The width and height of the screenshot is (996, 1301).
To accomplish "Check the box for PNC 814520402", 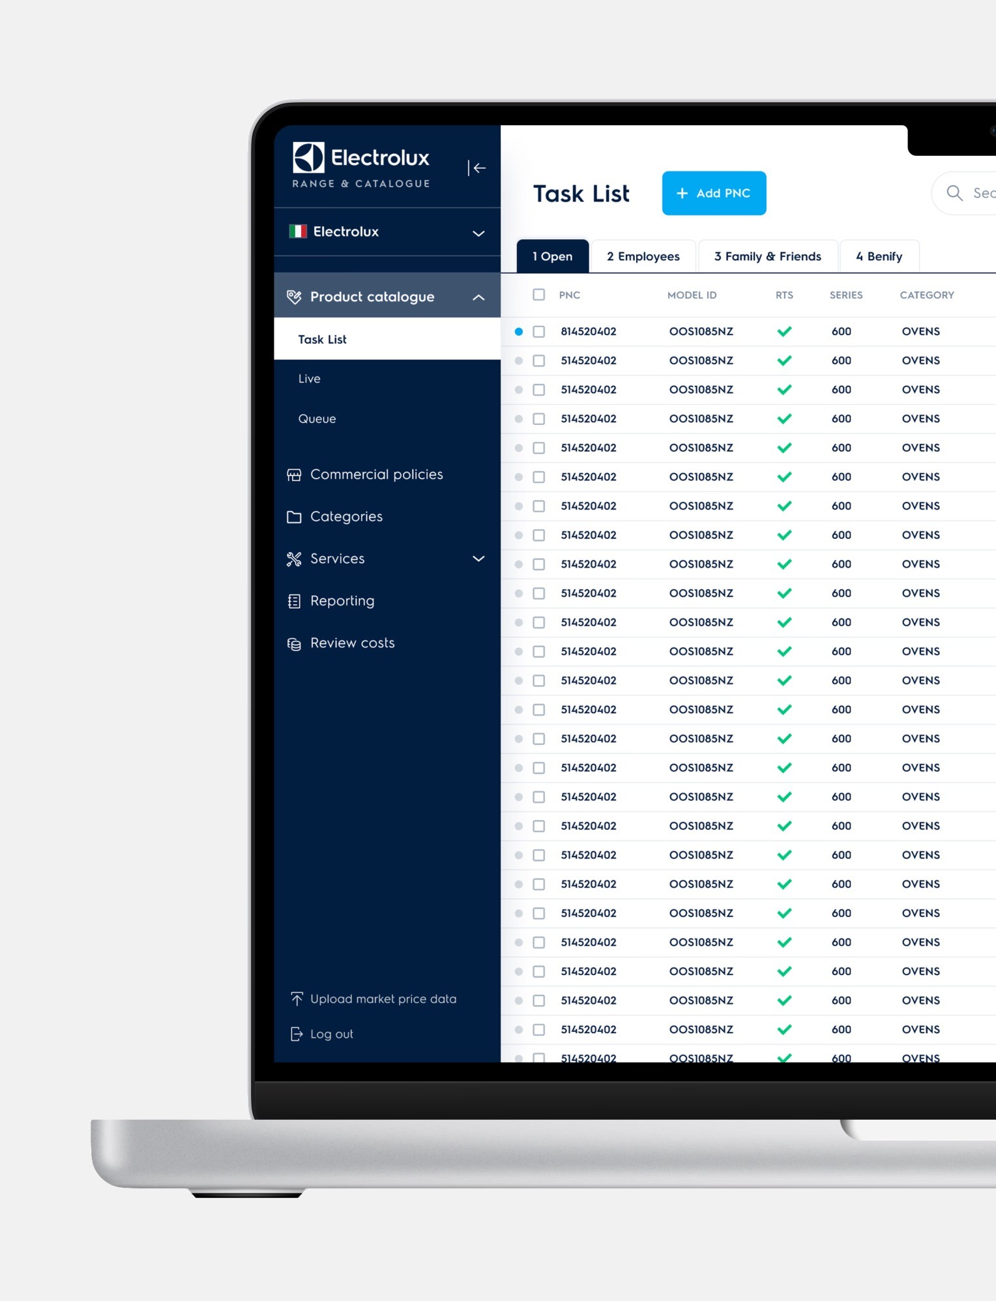I will 538,332.
